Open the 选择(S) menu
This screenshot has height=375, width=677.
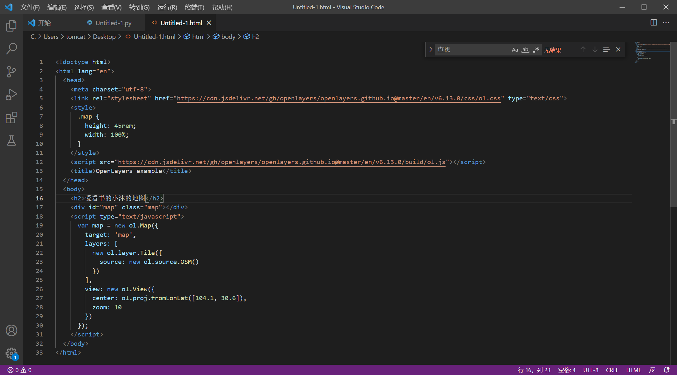click(x=84, y=7)
